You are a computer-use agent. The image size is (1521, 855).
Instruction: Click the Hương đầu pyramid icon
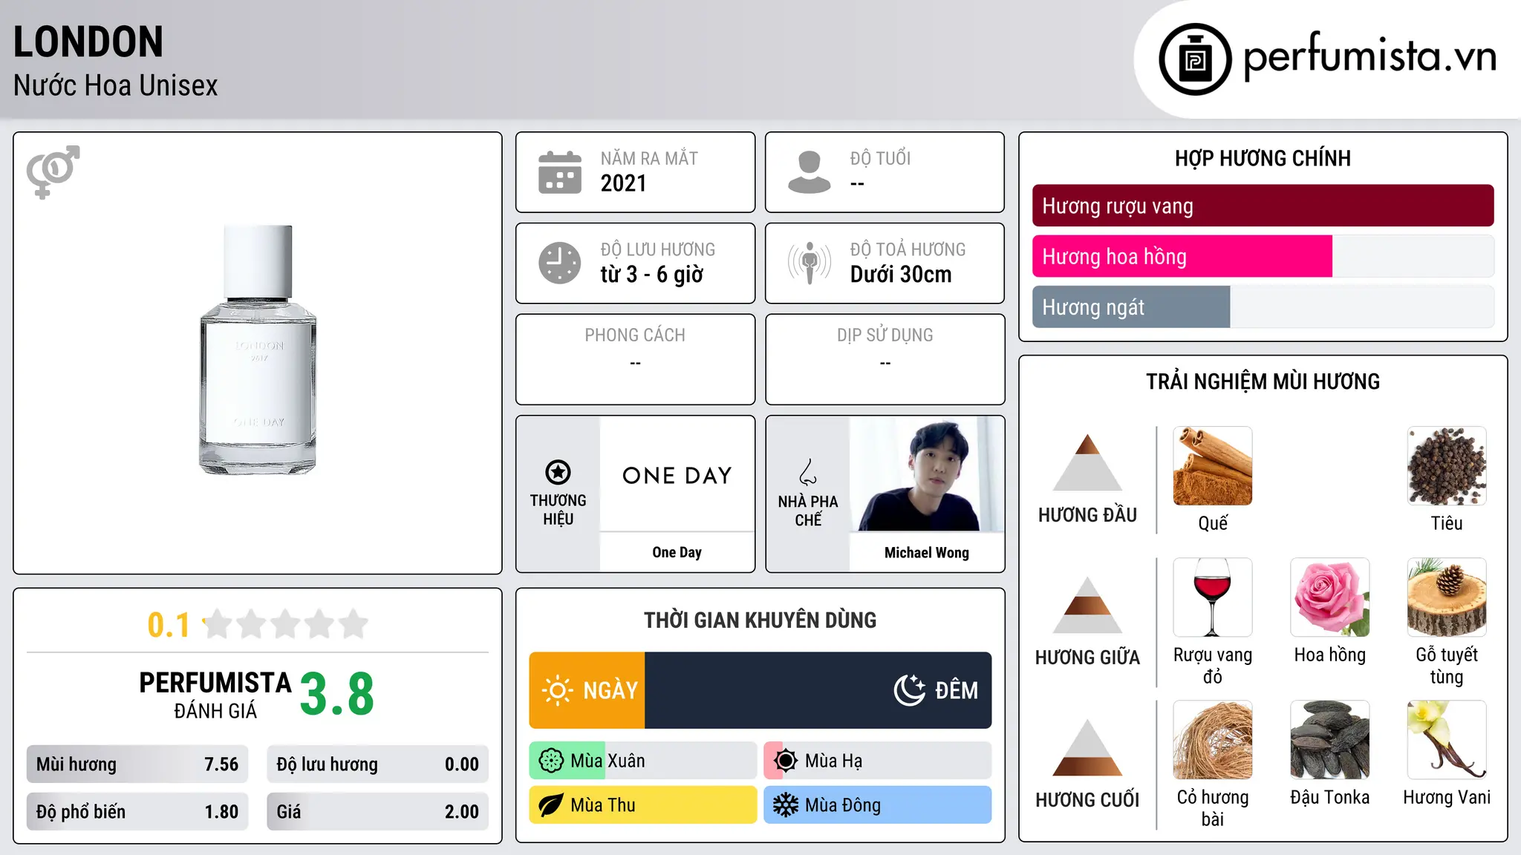[x=1087, y=462]
